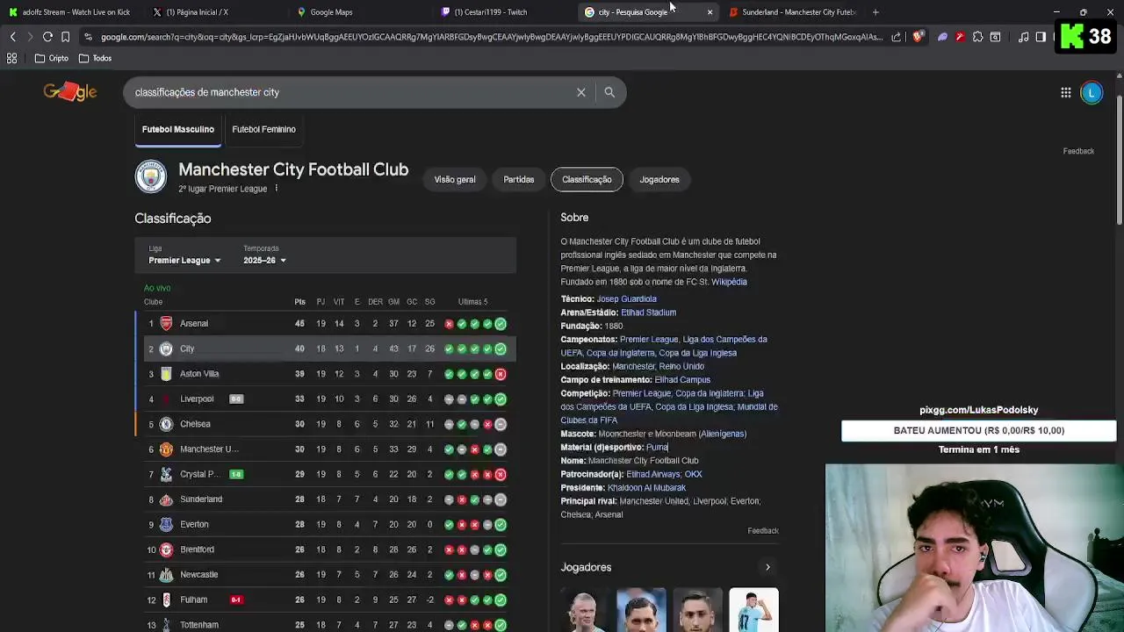Click the Chelsea crest in standings
This screenshot has height=632, width=1124.
pos(166,424)
